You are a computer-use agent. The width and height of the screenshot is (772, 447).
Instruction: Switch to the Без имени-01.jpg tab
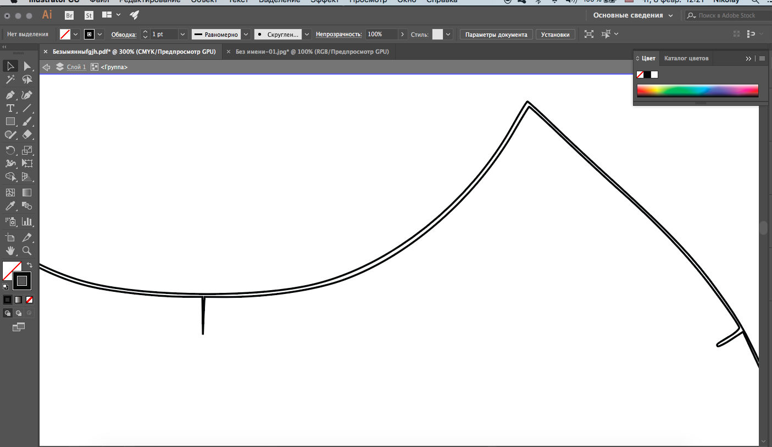point(312,52)
